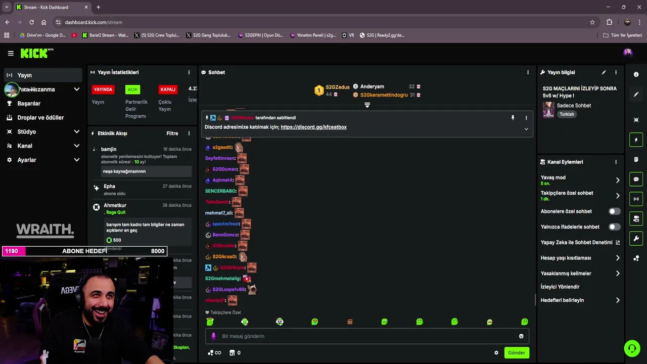Screen dimensions: 647x364
Task: Open Yayın bilgisi three-dot options
Action: pos(616,72)
